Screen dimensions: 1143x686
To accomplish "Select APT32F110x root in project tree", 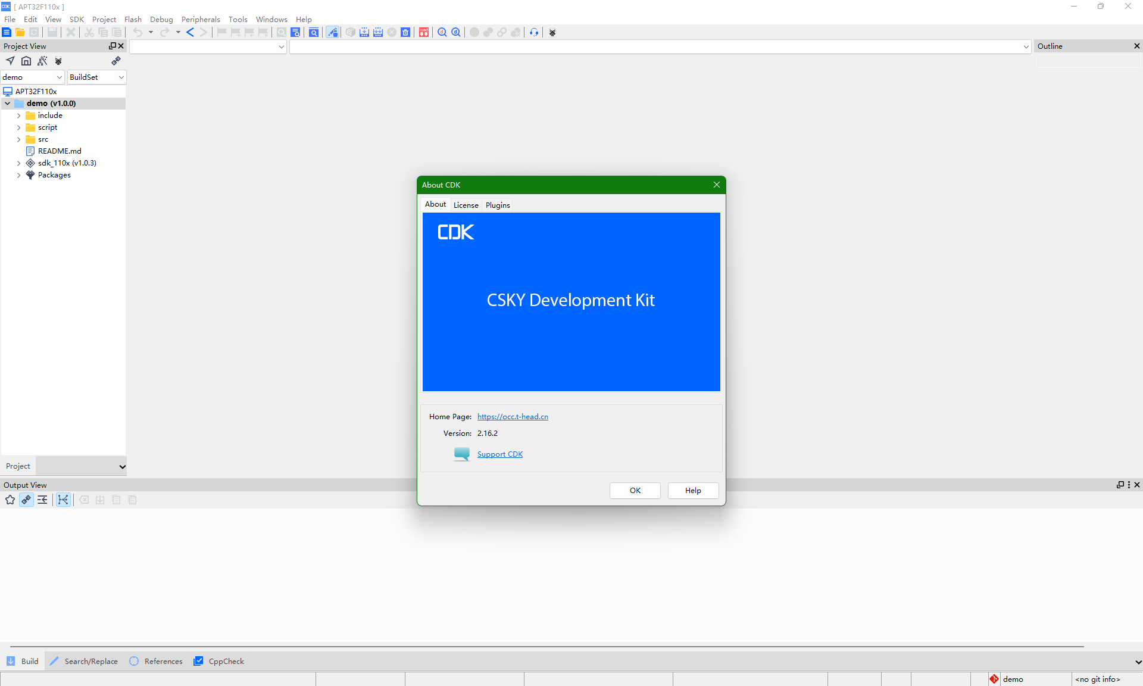I will [36, 91].
